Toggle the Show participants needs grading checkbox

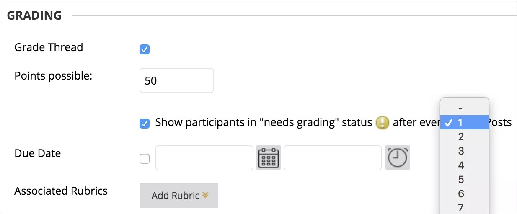tap(145, 124)
